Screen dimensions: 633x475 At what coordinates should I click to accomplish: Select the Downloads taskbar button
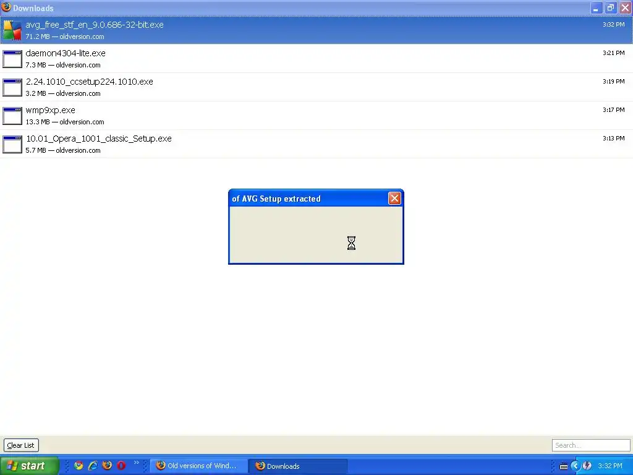click(297, 466)
